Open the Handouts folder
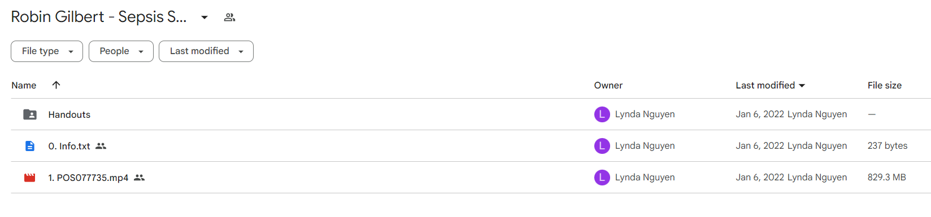931x217 pixels. point(69,114)
